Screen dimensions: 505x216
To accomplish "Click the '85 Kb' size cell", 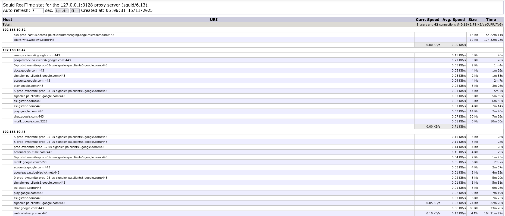I will pyautogui.click(x=472, y=208).
